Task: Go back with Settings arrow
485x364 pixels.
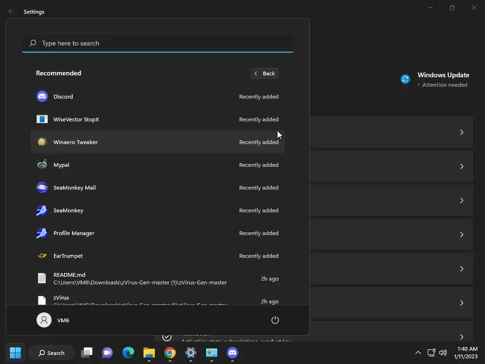Action: tap(11, 11)
